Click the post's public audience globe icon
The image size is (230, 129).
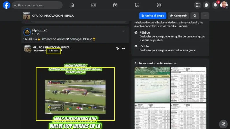point(38,34)
